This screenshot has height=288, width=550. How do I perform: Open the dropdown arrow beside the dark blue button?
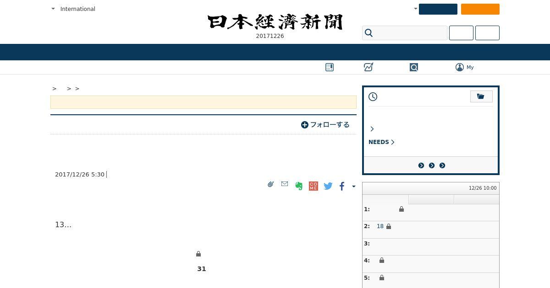click(x=416, y=9)
